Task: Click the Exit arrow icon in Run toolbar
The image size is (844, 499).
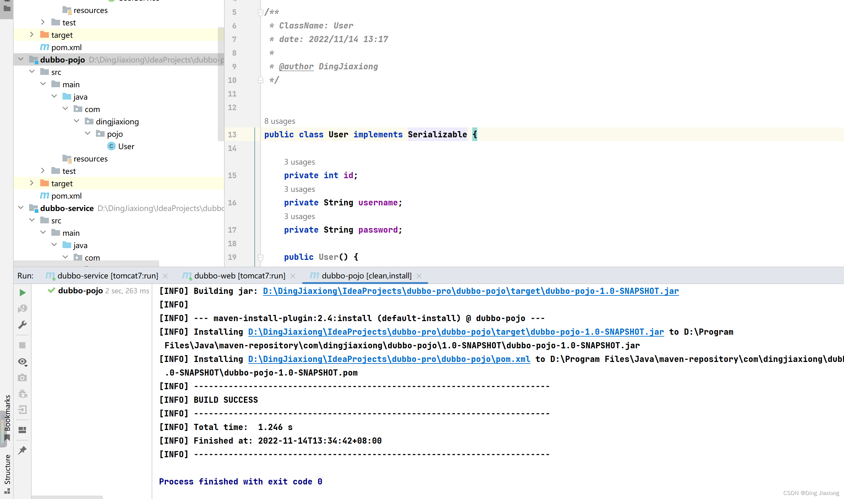Action: coord(23,410)
